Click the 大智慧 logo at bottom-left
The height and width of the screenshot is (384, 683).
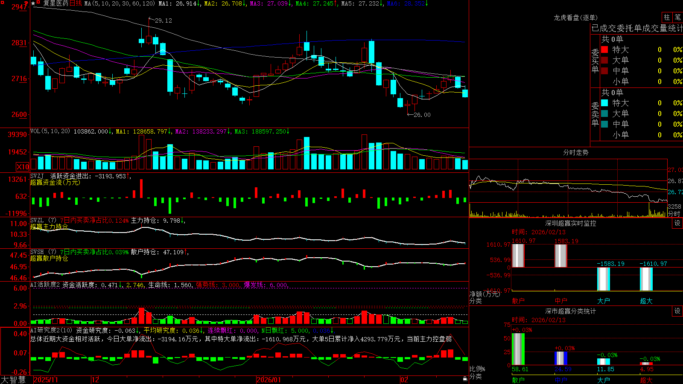coord(13,380)
